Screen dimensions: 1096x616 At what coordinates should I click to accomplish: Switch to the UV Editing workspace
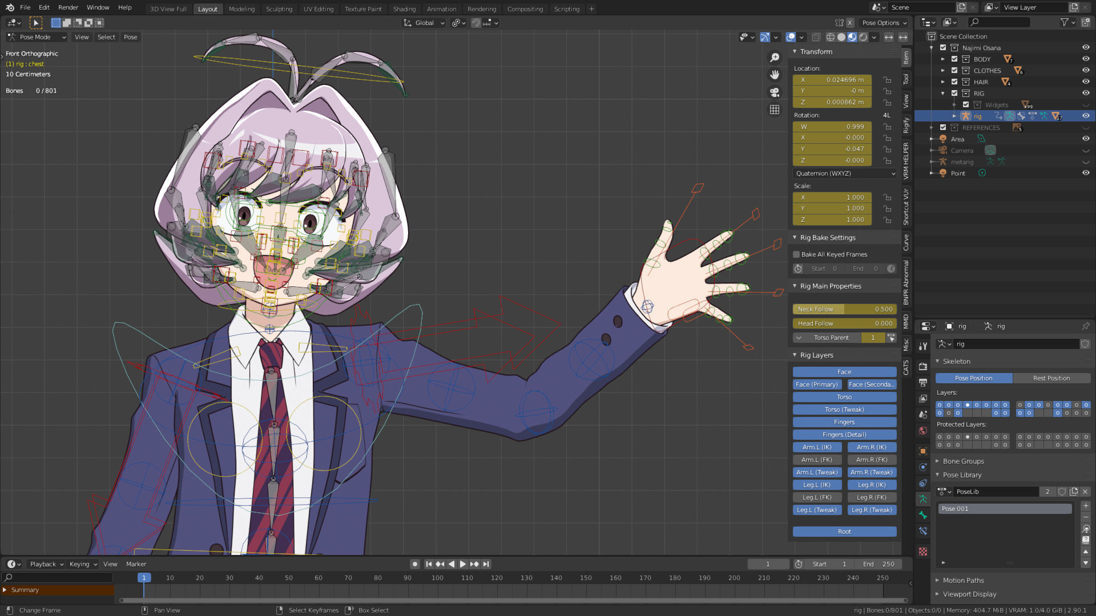click(x=319, y=9)
